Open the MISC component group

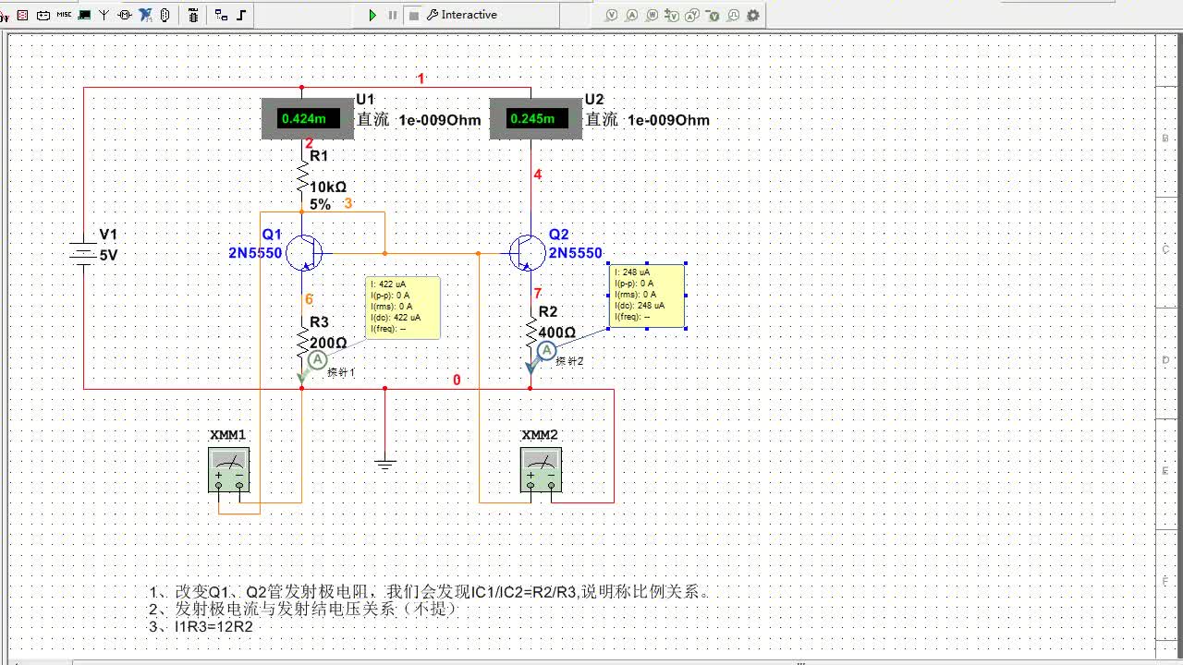pos(64,15)
